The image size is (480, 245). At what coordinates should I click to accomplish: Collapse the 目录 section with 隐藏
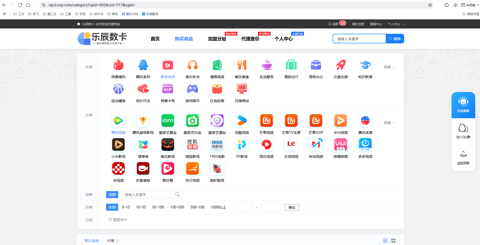tap(389, 67)
